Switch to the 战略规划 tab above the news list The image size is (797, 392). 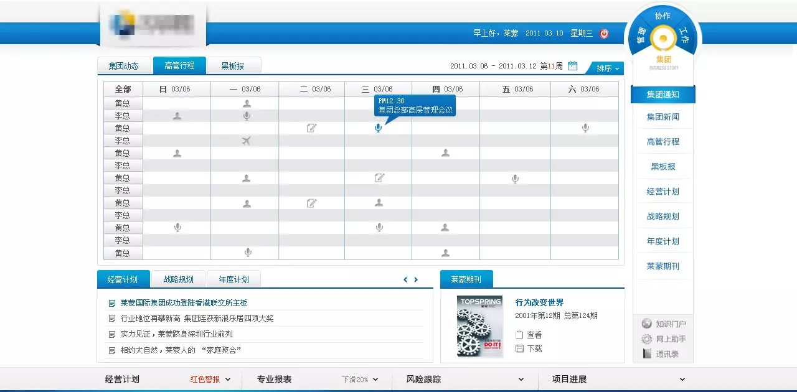pyautogui.click(x=179, y=279)
